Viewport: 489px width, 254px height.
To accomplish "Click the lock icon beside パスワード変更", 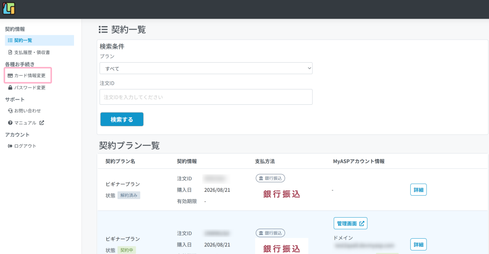I will (x=11, y=88).
